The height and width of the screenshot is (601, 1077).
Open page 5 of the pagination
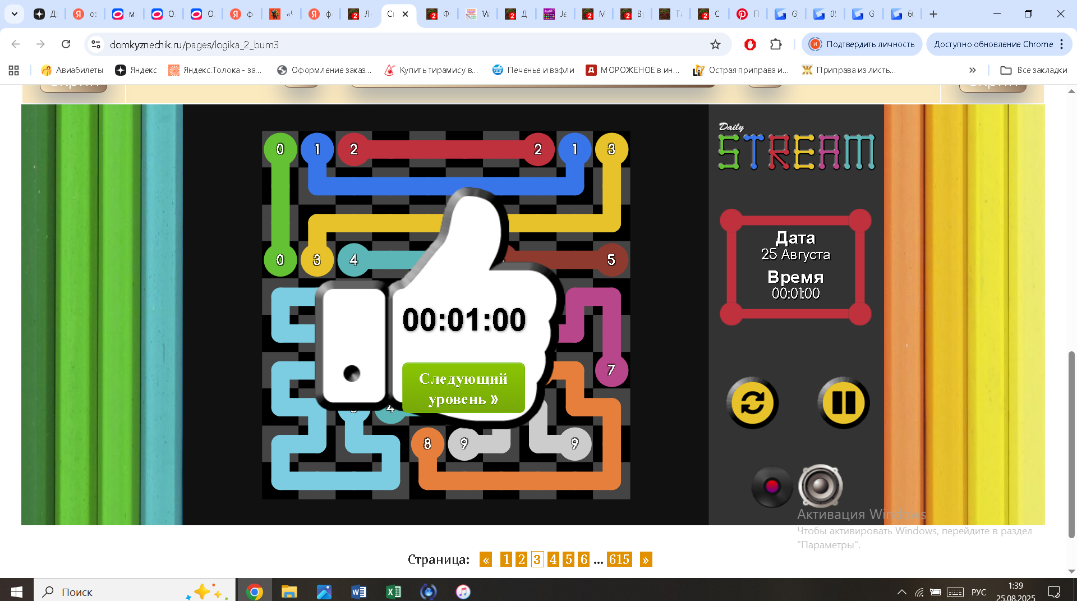coord(569,559)
